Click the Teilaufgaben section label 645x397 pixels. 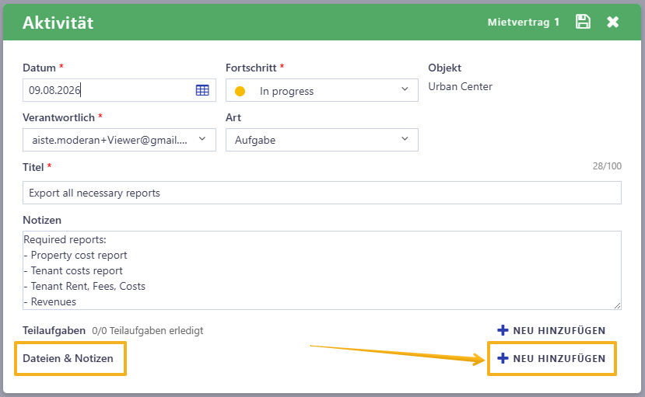(54, 330)
